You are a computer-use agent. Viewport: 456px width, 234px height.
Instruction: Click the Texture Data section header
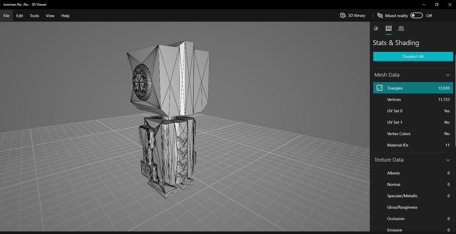point(413,160)
